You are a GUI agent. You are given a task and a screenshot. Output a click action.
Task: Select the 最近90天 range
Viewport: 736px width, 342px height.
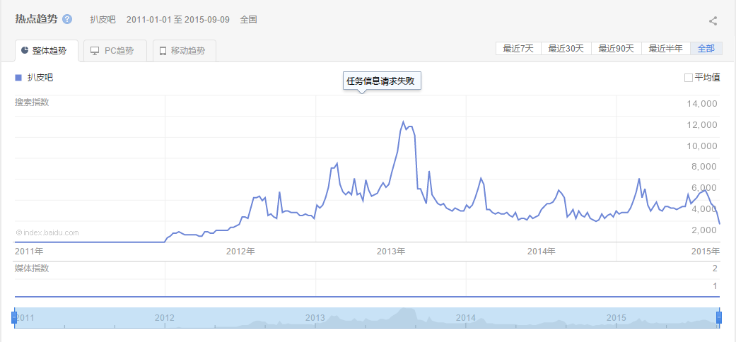point(617,48)
